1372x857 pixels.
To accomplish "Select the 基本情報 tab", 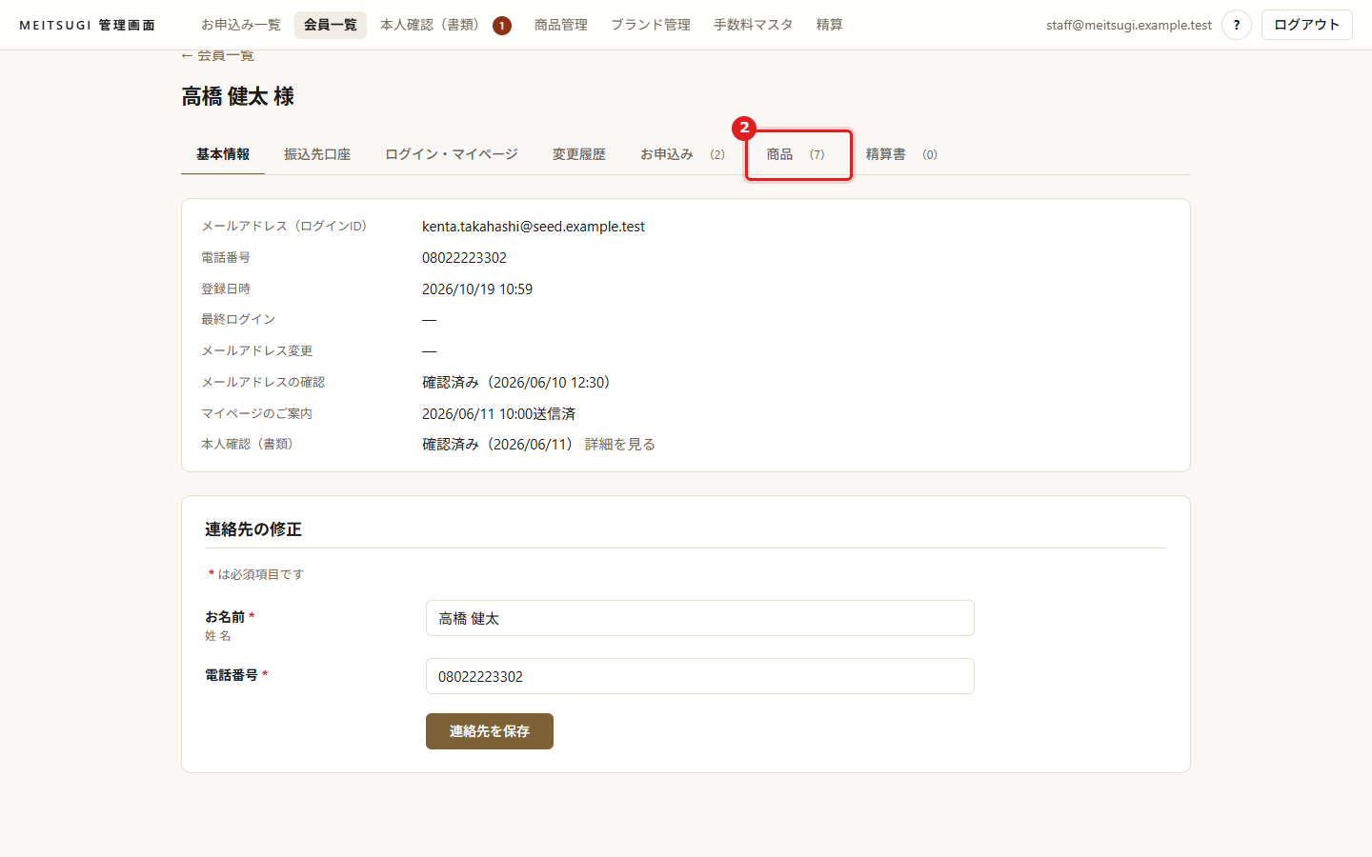I will [223, 154].
